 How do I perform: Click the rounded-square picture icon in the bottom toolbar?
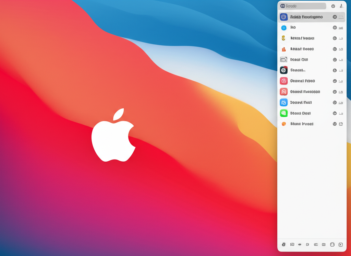[x=332, y=245]
